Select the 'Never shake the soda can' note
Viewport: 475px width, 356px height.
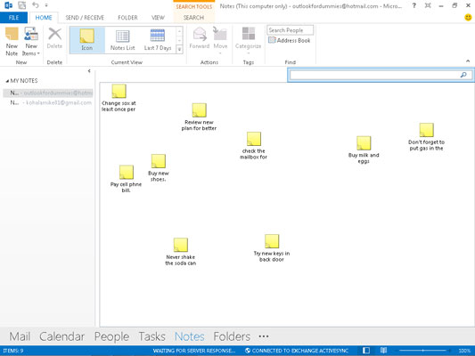click(181, 252)
